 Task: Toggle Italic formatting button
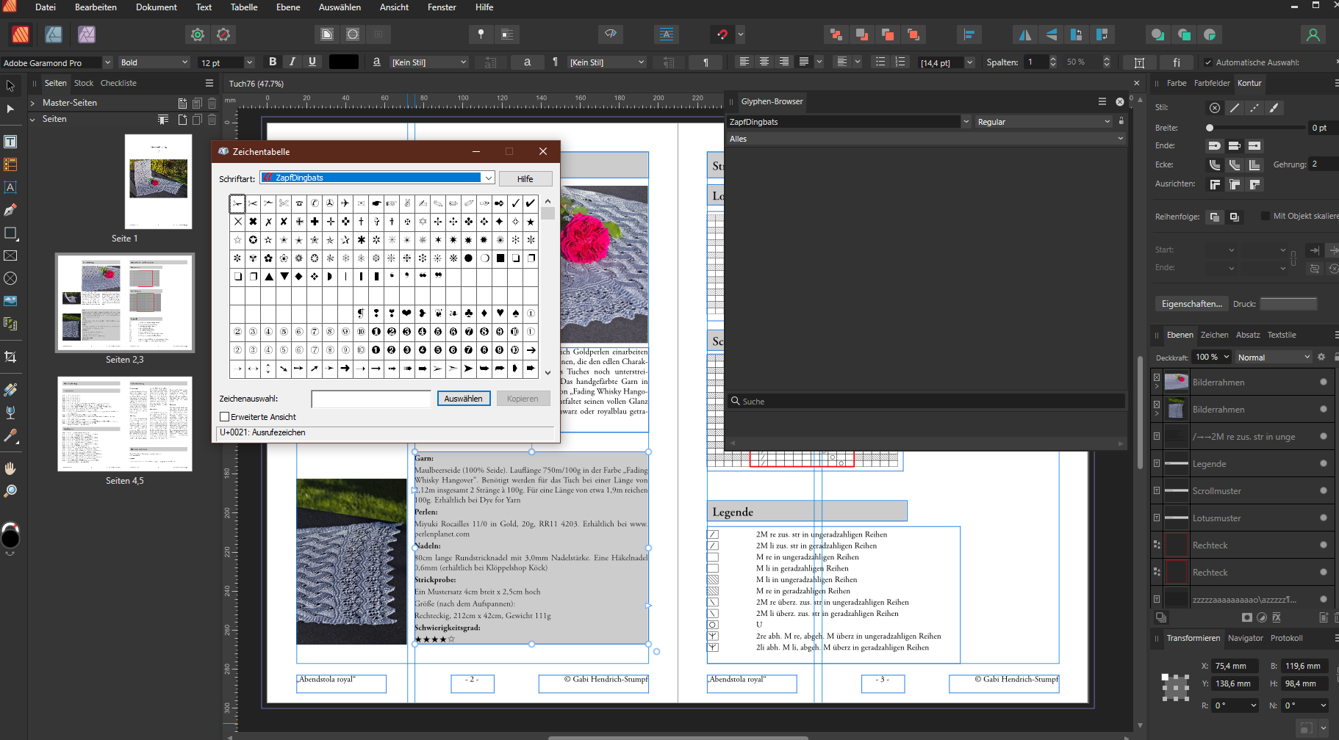(x=292, y=62)
